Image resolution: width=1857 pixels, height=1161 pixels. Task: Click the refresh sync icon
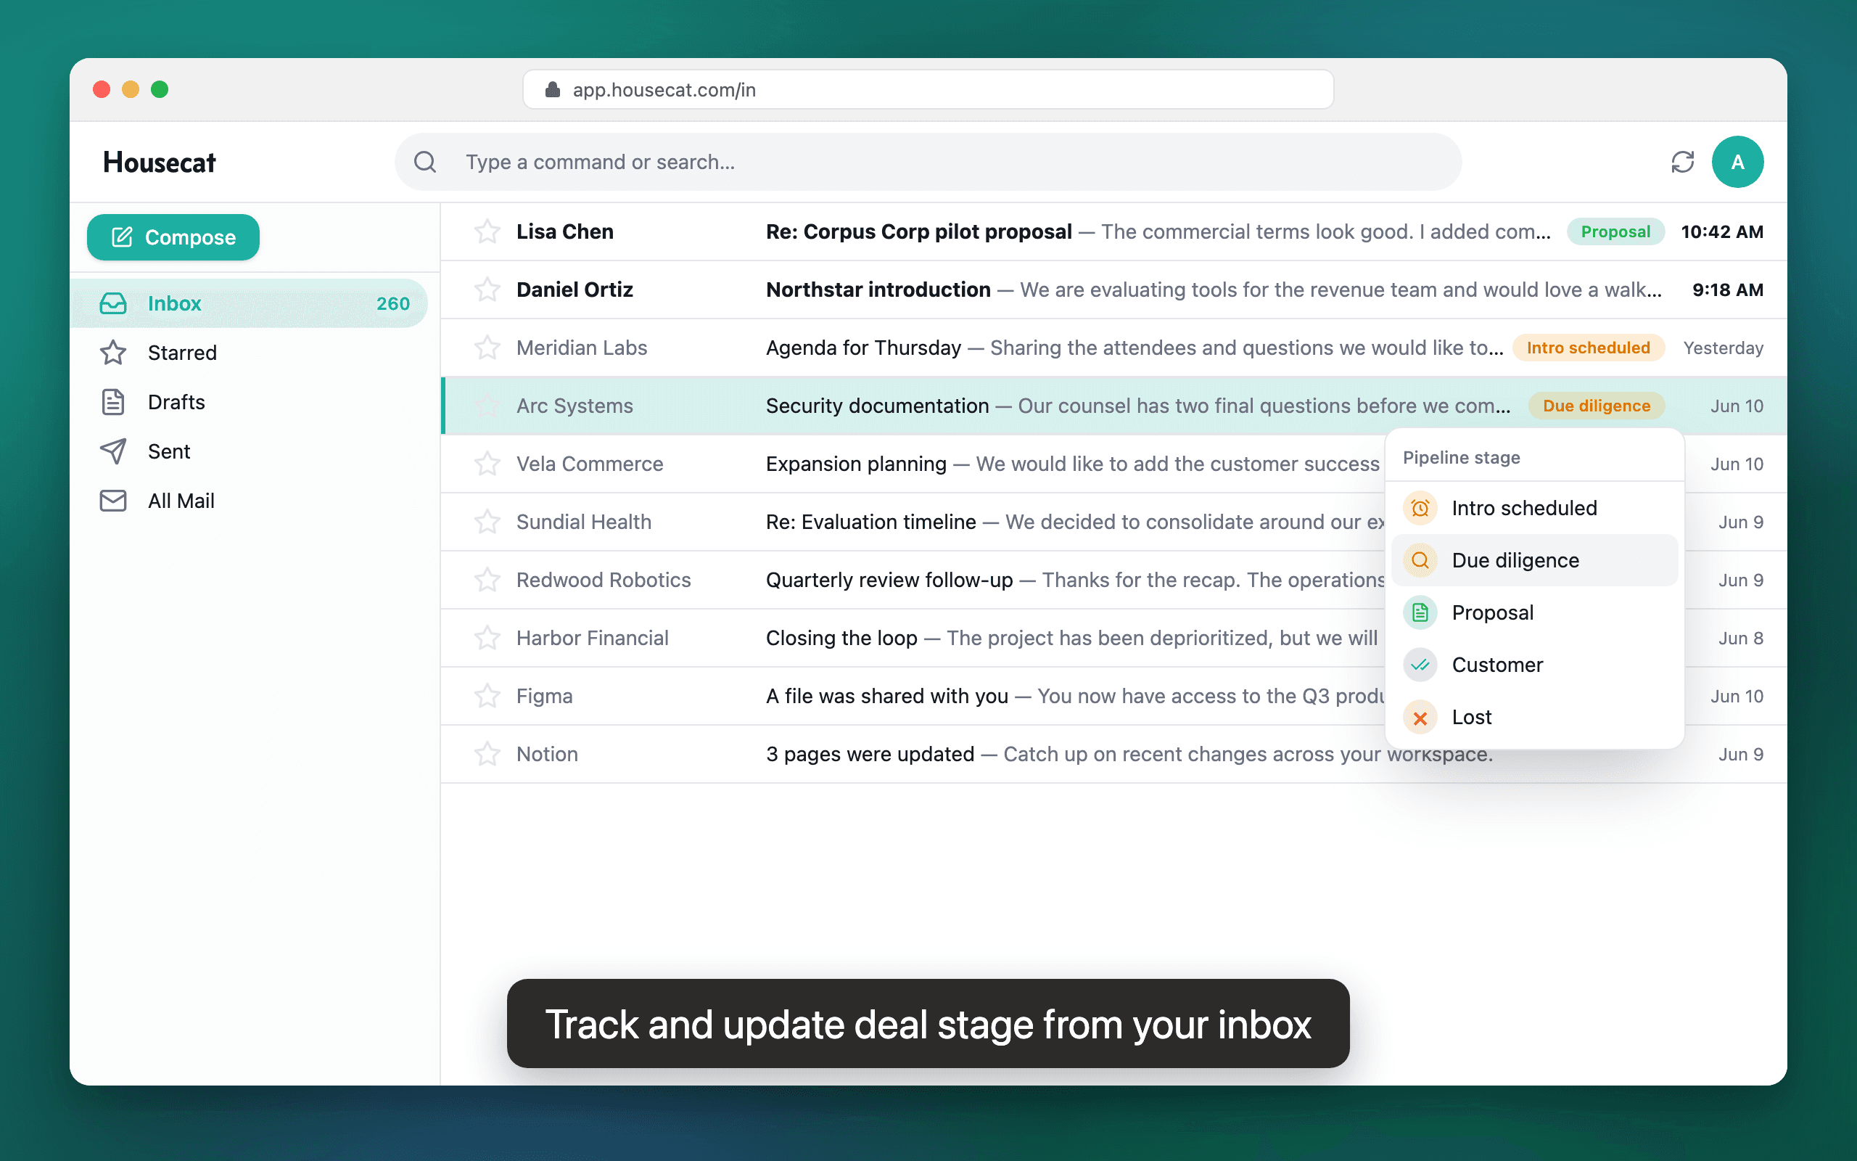[x=1682, y=162]
